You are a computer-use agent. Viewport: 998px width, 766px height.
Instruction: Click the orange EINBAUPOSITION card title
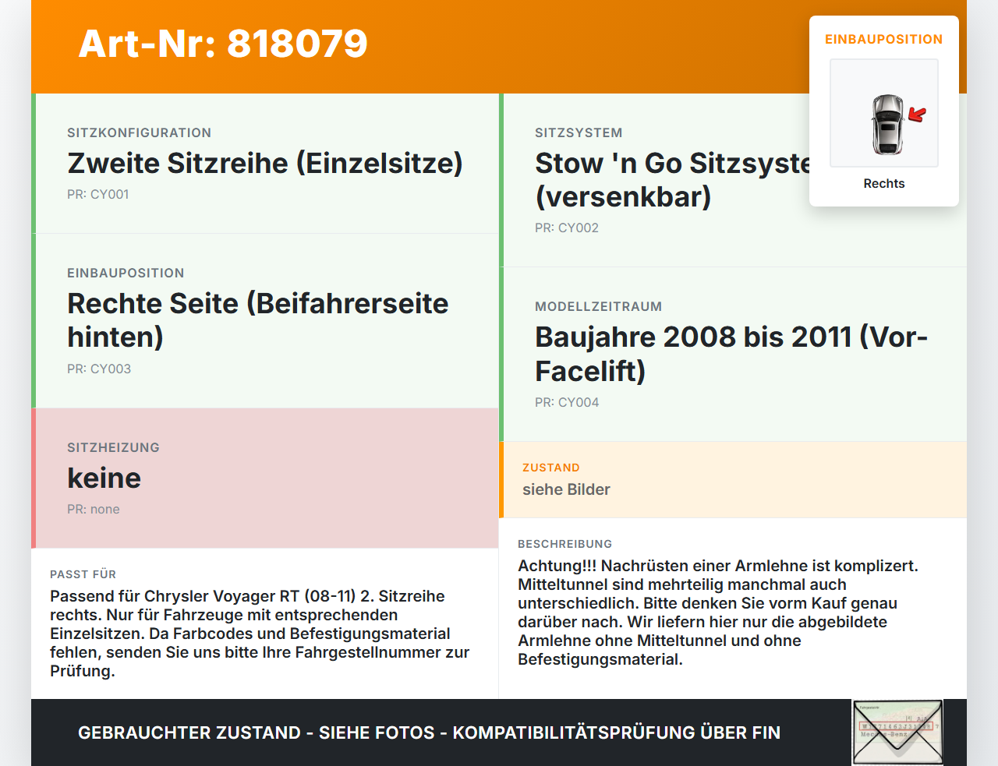(x=884, y=39)
